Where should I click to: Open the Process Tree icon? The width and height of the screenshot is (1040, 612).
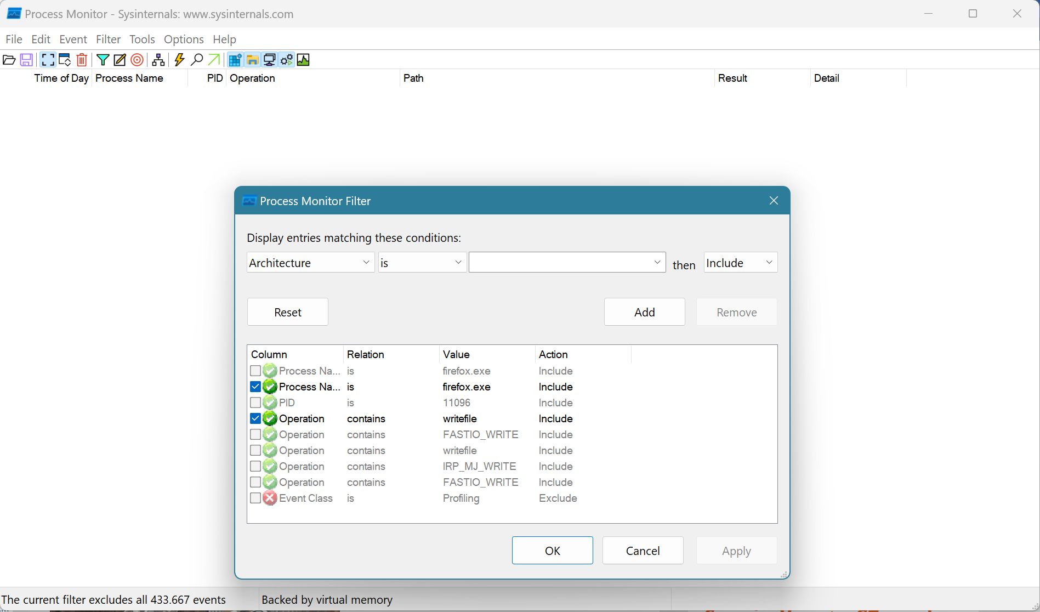click(158, 60)
